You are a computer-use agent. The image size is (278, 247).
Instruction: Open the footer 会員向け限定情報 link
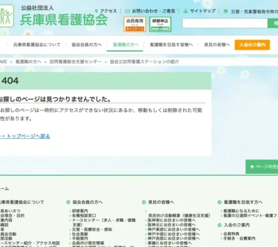[88, 243]
